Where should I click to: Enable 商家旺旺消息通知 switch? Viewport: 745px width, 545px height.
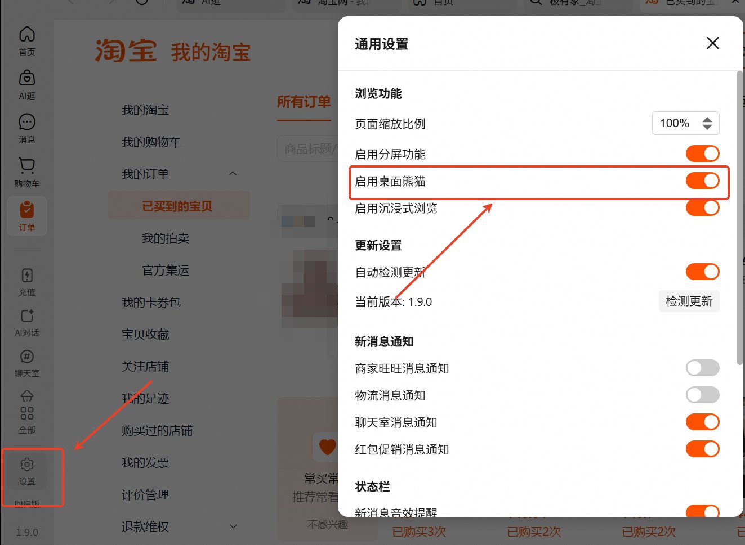[703, 368]
